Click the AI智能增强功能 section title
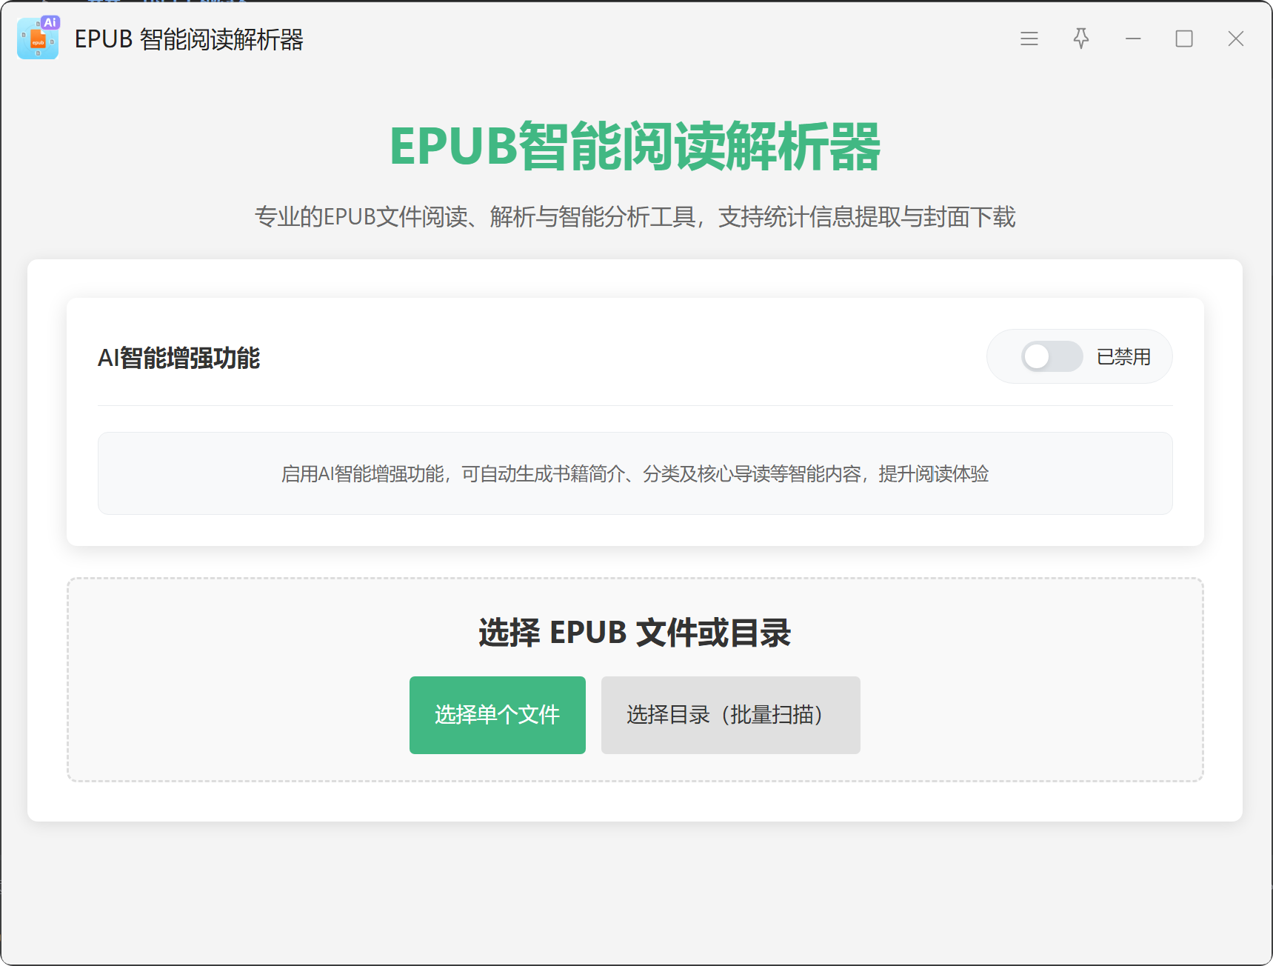 coord(178,358)
